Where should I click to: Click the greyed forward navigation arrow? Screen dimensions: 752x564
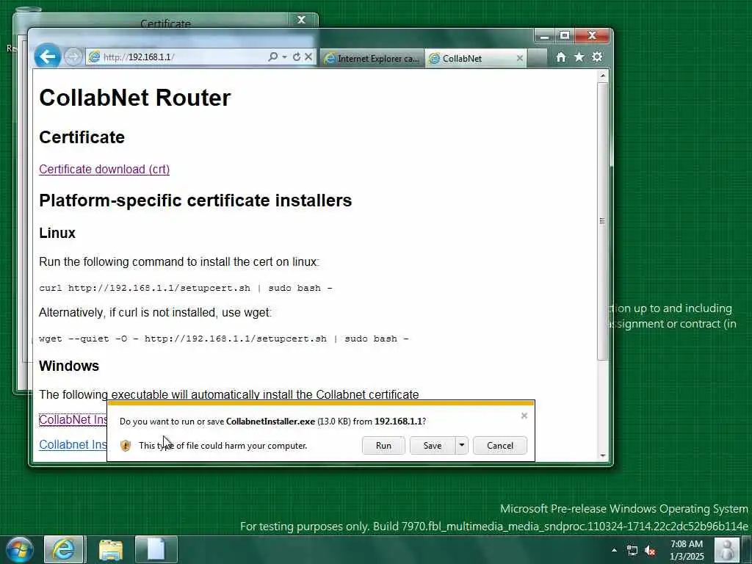click(x=73, y=57)
